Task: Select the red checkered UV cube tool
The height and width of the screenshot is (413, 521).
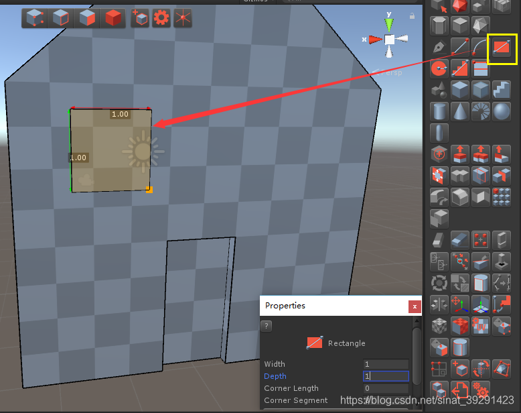Action: coord(460,326)
